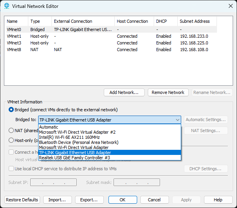Screen dimensions: 237x208
Task: Select the VMnet3 network row
Action: [x=112, y=43]
